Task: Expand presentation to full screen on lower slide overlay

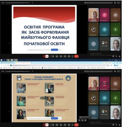Action: click(x=85, y=120)
